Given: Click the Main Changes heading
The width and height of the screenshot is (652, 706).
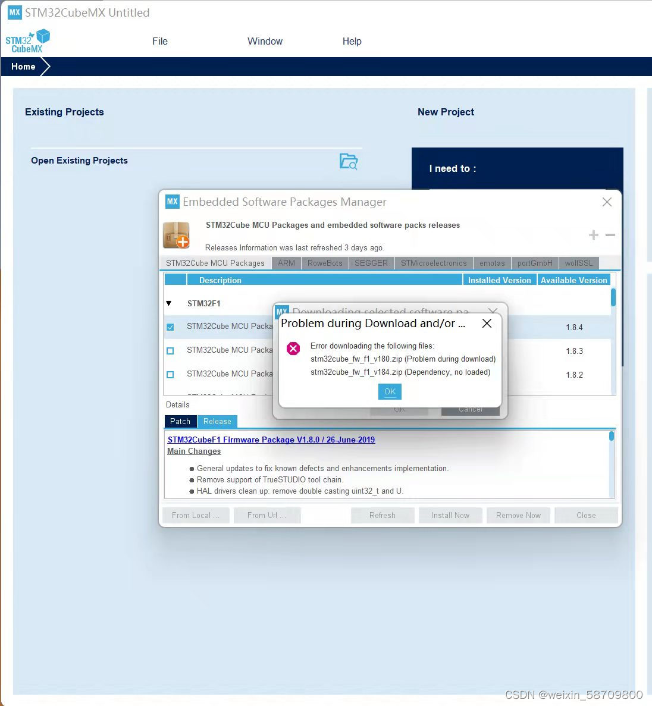Looking at the screenshot, I should pos(194,451).
